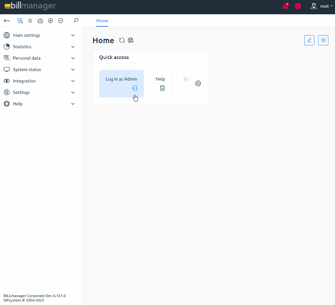Image resolution: width=335 pixels, height=305 pixels.
Task: Open the menu search magnifier
Action: (x=76, y=21)
